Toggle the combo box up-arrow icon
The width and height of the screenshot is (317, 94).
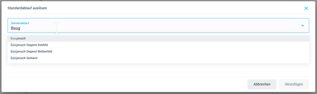tap(302, 26)
